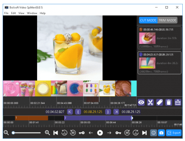Click popsicle tray filmstrip thumbnail
Viewport: 185px width, 141px height.
click(x=91, y=88)
